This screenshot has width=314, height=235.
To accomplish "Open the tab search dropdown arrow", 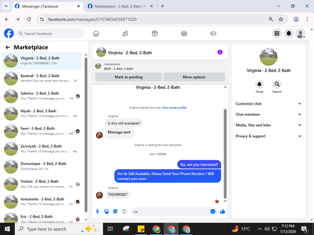I will point(6,6).
